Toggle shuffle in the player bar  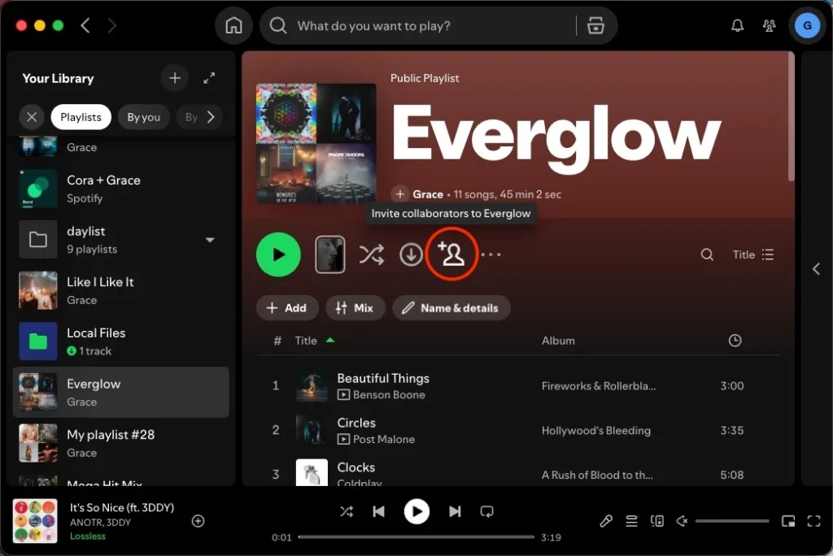coord(347,511)
